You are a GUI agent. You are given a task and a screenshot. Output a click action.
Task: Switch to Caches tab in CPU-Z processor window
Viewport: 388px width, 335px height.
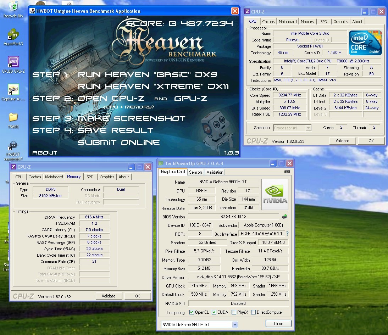point(268,22)
